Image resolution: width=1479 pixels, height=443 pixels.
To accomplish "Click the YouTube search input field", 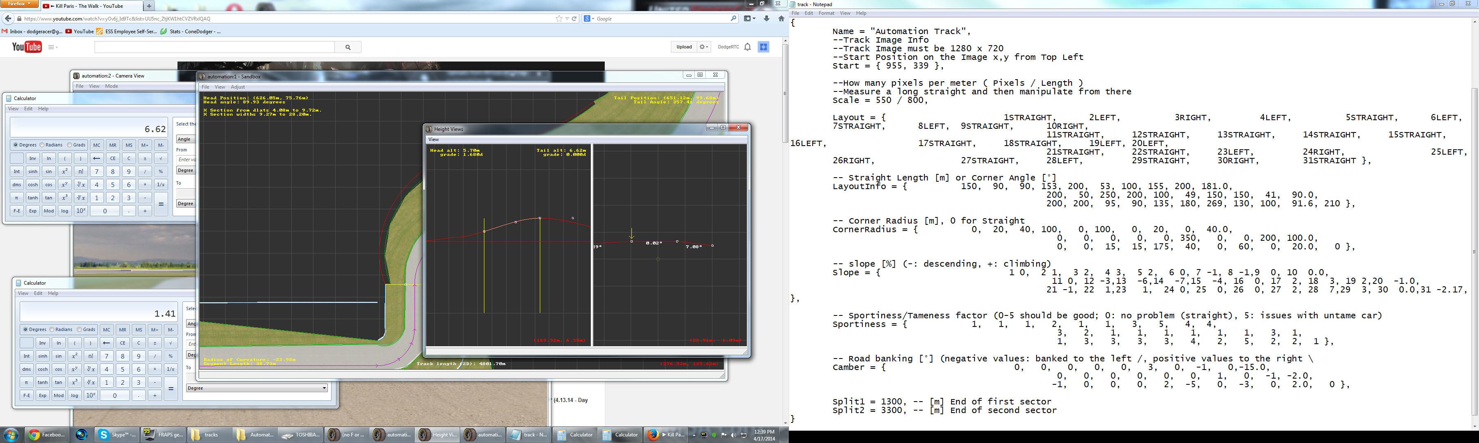I will pos(214,47).
